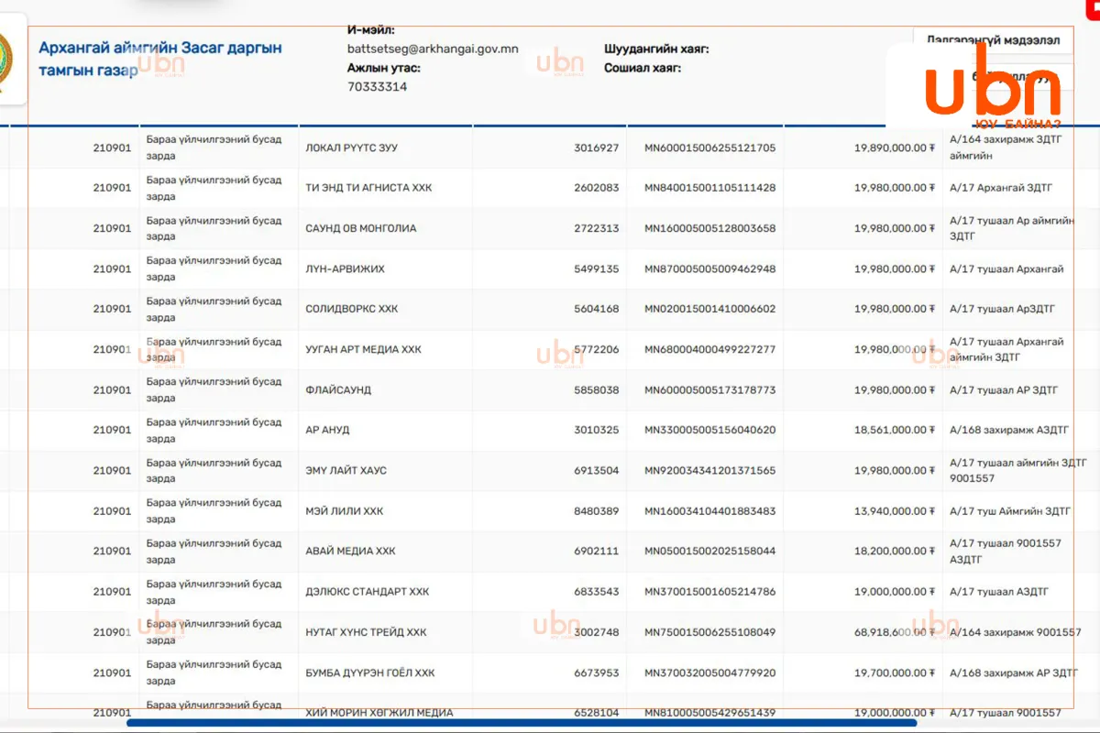Image resolution: width=1100 pixels, height=733 pixels.
Task: Click the phone number 70333314
Action: 378,87
